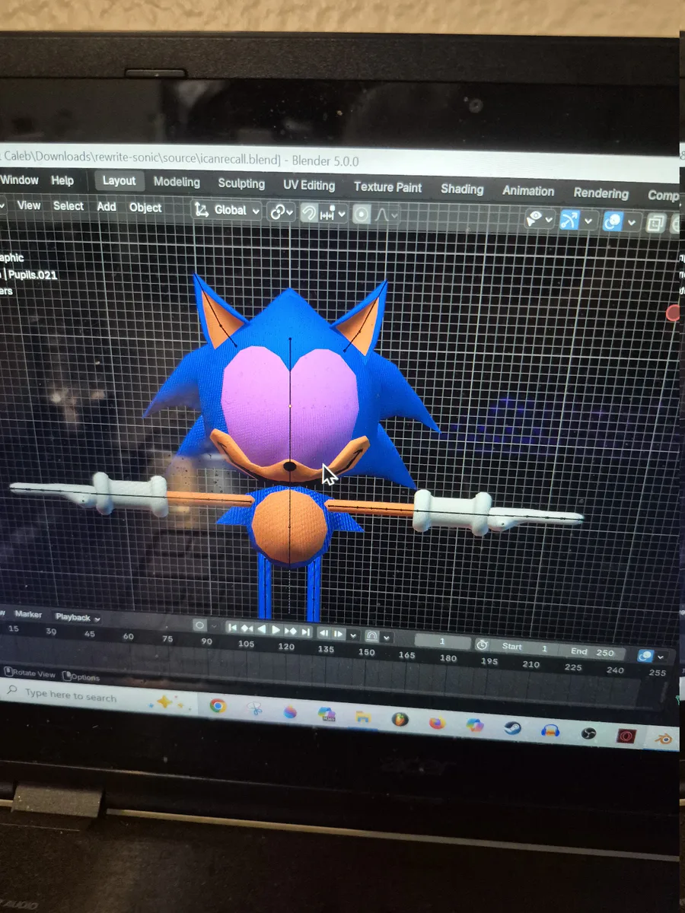The height and width of the screenshot is (913, 685).
Task: Click frame 180 on timeline ruler
Action: [x=448, y=658]
